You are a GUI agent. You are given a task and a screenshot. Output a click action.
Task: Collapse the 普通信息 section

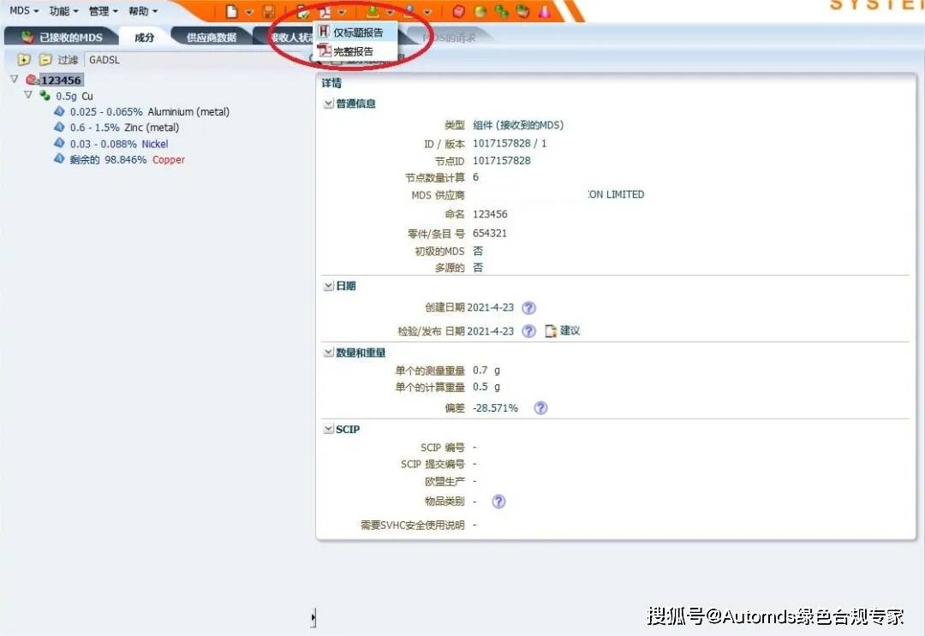click(x=328, y=103)
